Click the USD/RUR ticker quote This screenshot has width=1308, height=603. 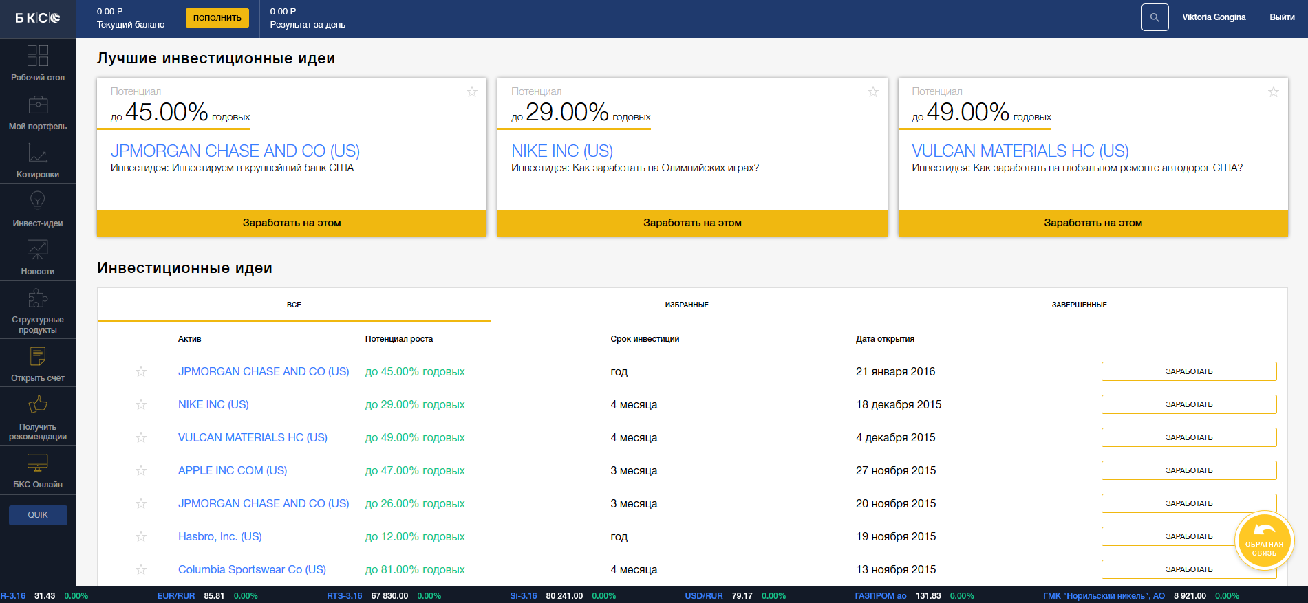click(735, 596)
